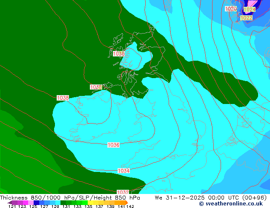This screenshot has height=208, width=270.
Task: Click legend value 123
Action: pyautogui.click(x=22, y=206)
